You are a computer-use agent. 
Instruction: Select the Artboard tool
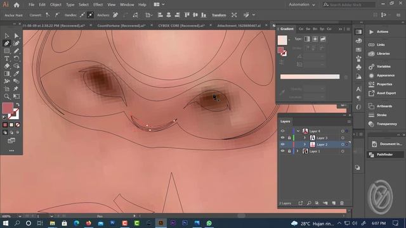tap(7, 89)
